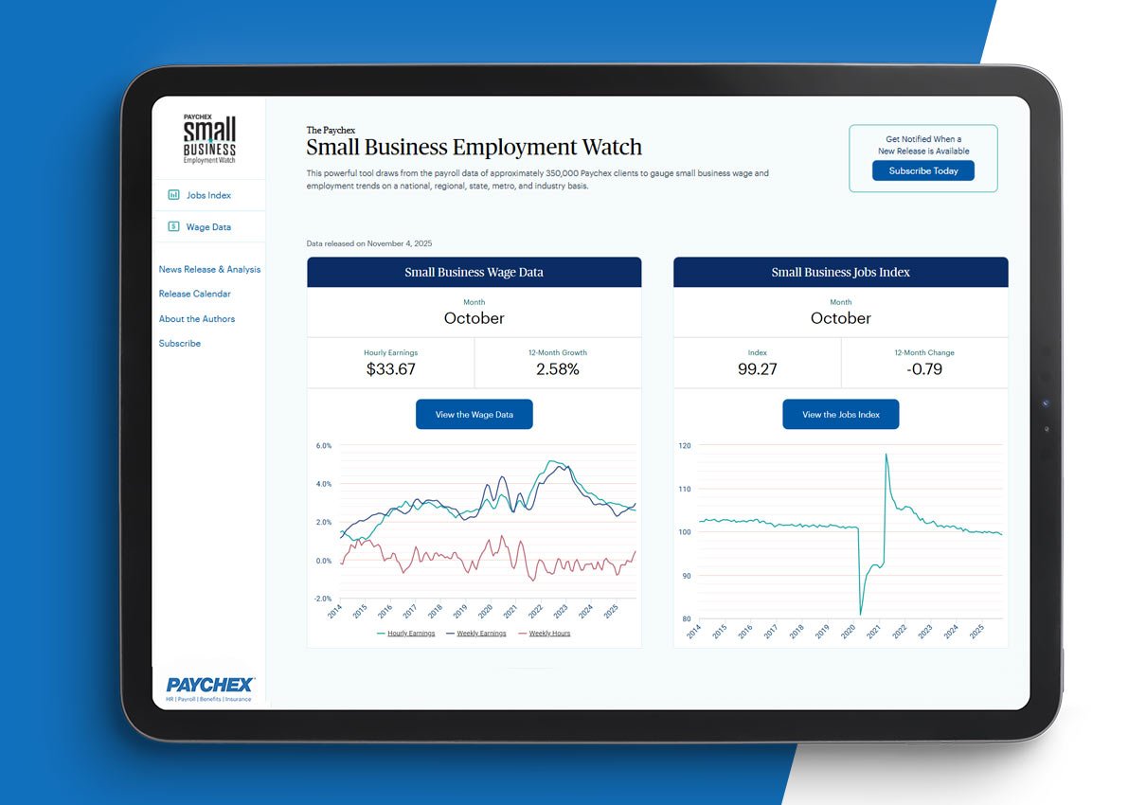The height and width of the screenshot is (805, 1146).
Task: Click the Paychex logo at the bottom
Action: coord(208,686)
